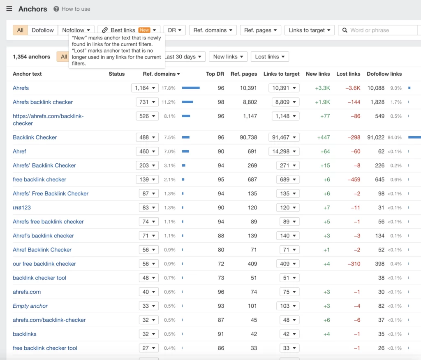Image resolution: width=421 pixels, height=360 pixels.
Task: Open the Nofollow filter dropdown
Action: tap(76, 30)
